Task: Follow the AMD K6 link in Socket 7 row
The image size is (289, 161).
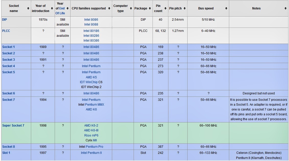Action: coord(91,109)
